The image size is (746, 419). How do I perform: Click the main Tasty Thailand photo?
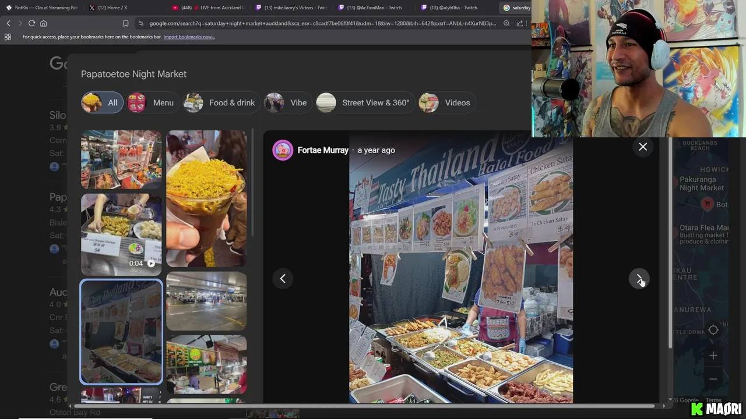461,267
